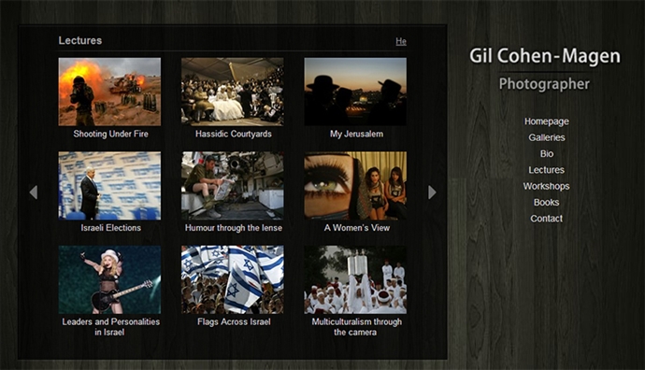The image size is (645, 370).
Task: Open the Flags Across Israel image
Action: pos(233,280)
